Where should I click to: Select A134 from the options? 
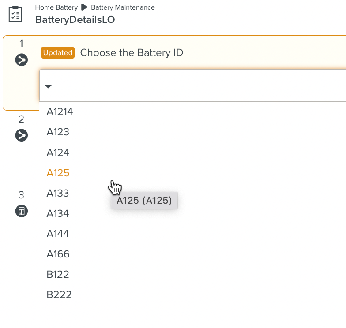[58, 213]
